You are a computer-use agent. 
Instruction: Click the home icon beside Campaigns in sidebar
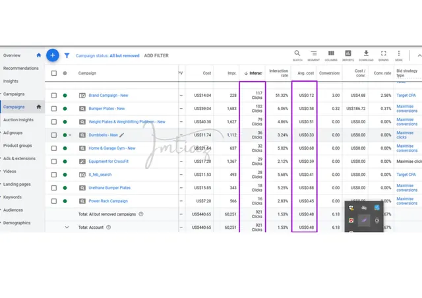point(39,107)
